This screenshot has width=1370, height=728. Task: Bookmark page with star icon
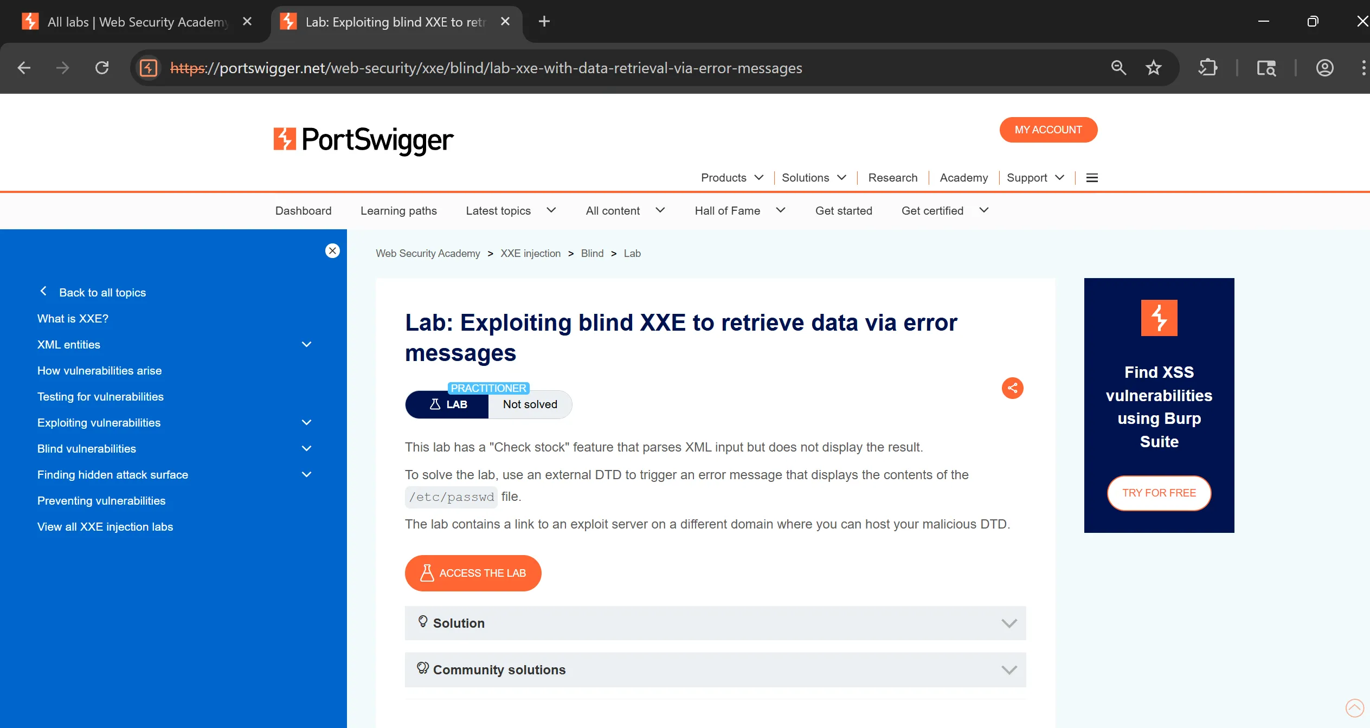click(x=1153, y=68)
